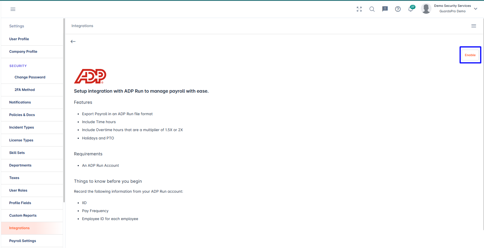Open Taxes settings
The width and height of the screenshot is (484, 248).
32,178
